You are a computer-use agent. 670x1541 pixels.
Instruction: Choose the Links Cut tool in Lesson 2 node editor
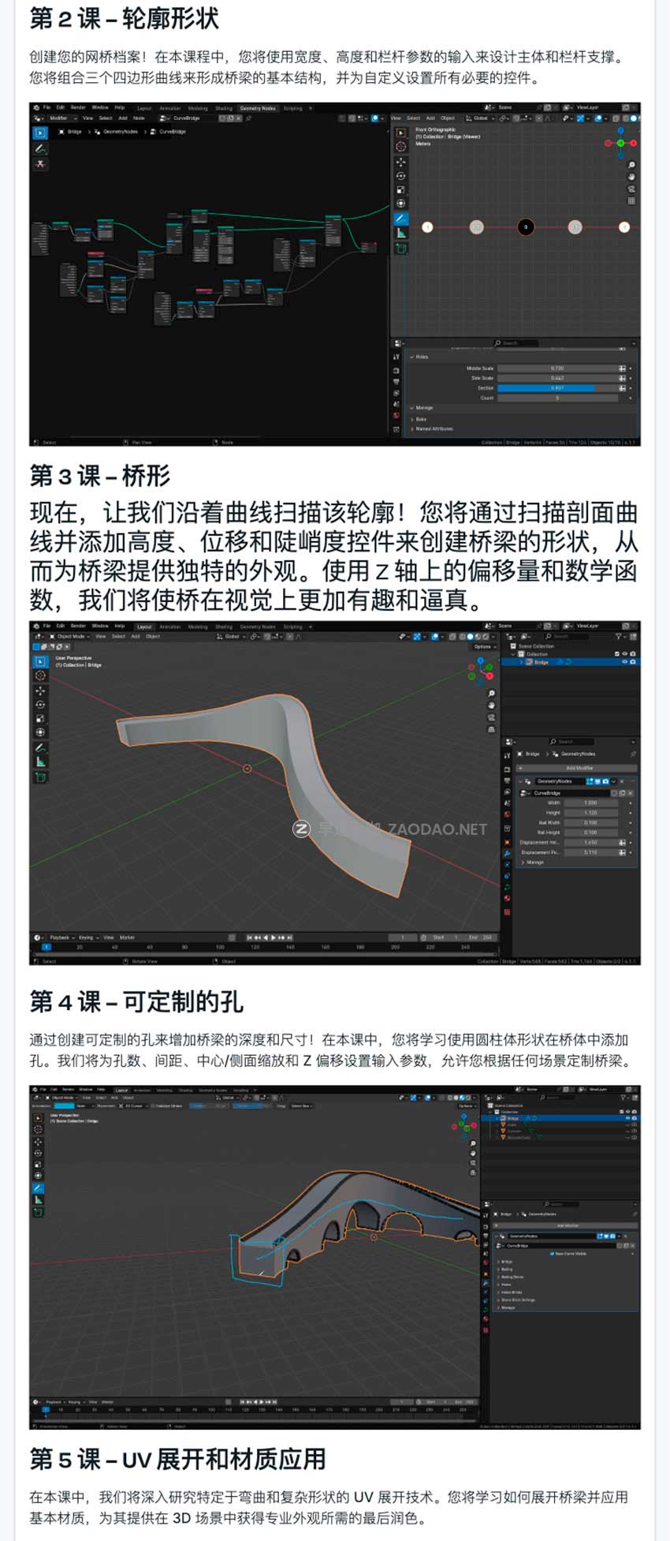(39, 164)
